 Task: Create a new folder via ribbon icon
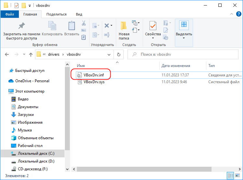point(124,26)
